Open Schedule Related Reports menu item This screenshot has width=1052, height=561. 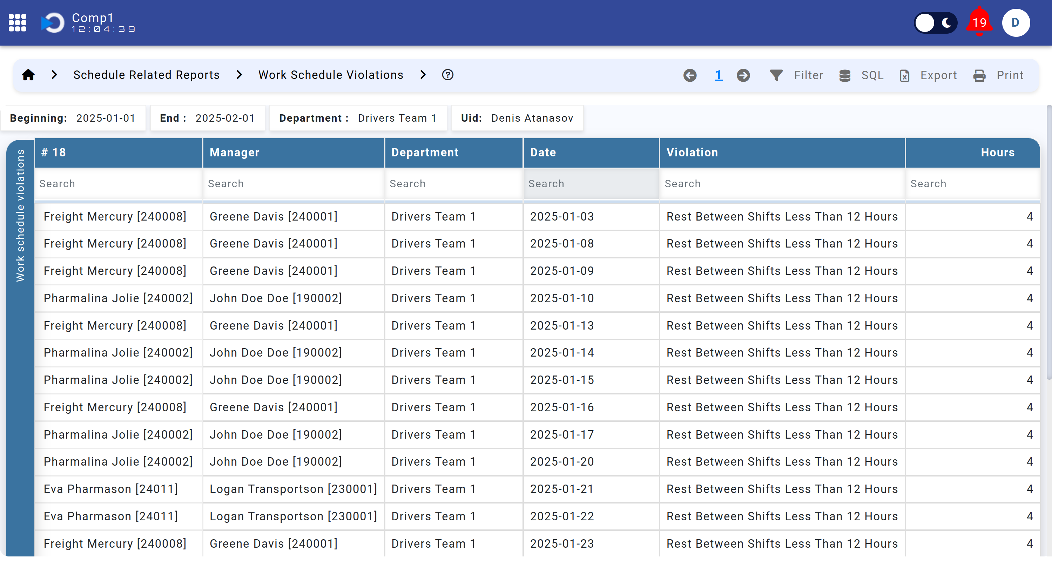pos(147,74)
